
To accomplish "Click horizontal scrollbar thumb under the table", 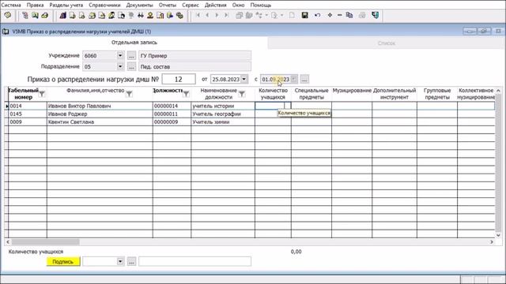I will point(45,241).
